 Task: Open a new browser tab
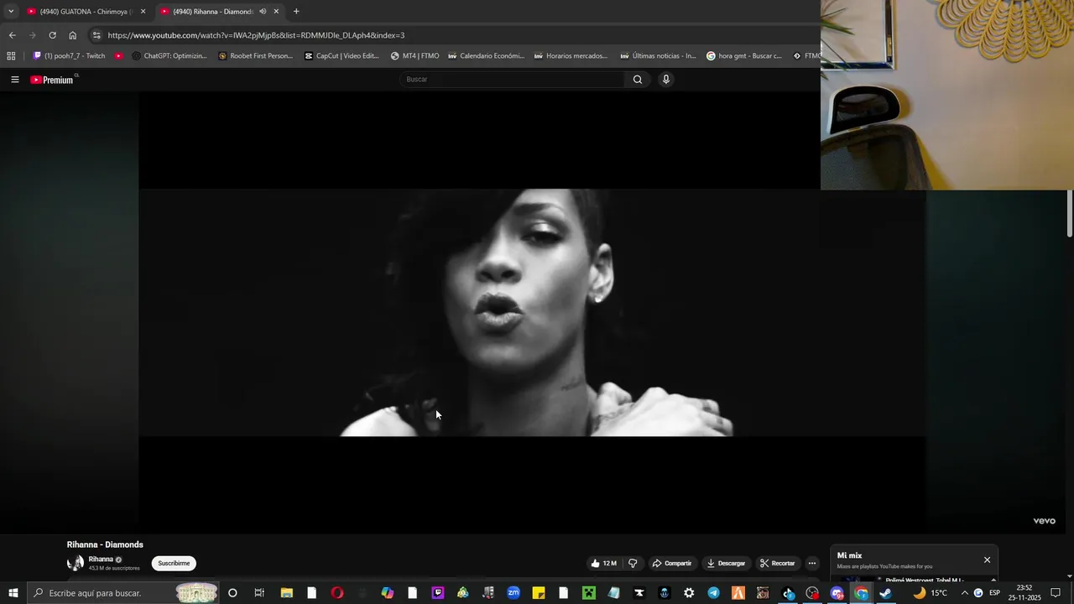(x=296, y=12)
